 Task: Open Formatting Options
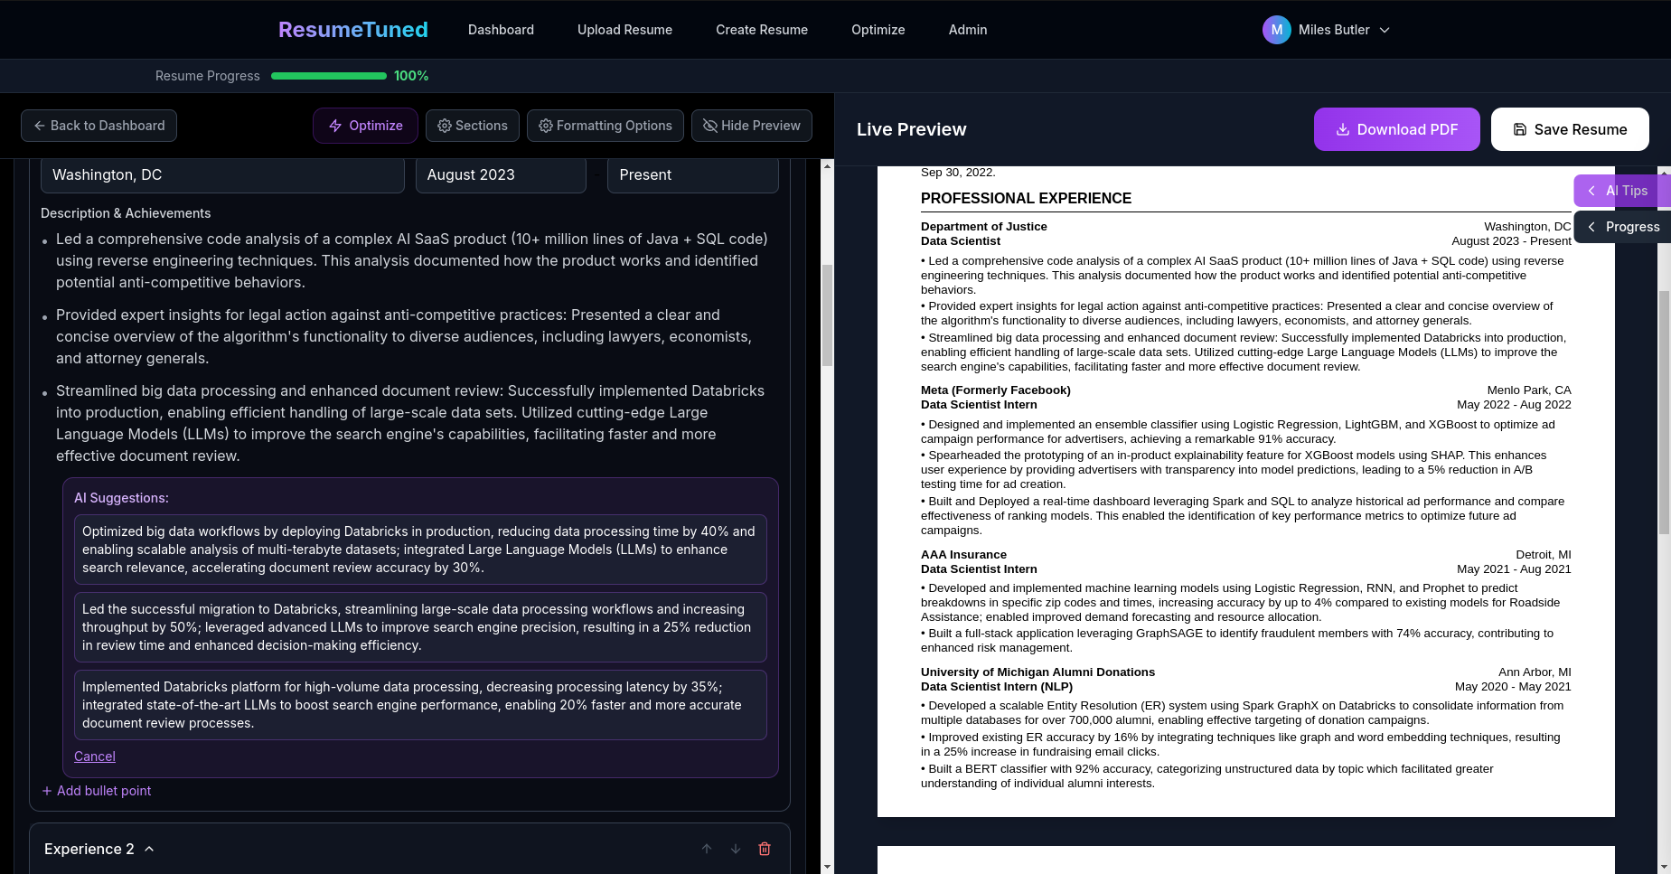coord(605,126)
